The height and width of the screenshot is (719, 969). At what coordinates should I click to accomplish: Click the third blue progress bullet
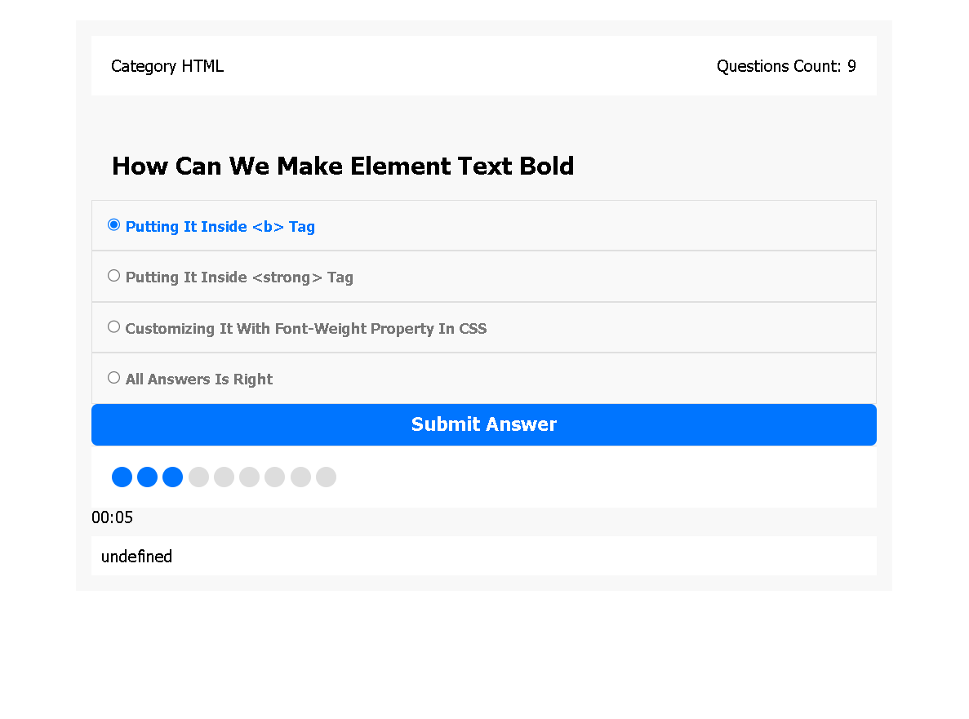(x=172, y=477)
